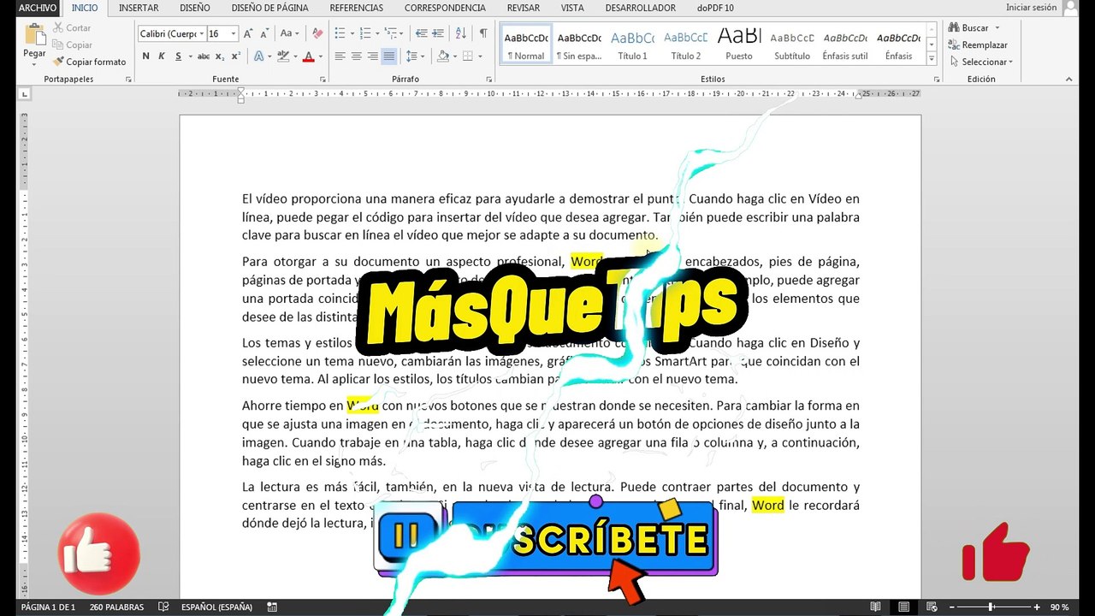This screenshot has height=616, width=1095.
Task: Click the zoom slider handle
Action: click(x=991, y=607)
